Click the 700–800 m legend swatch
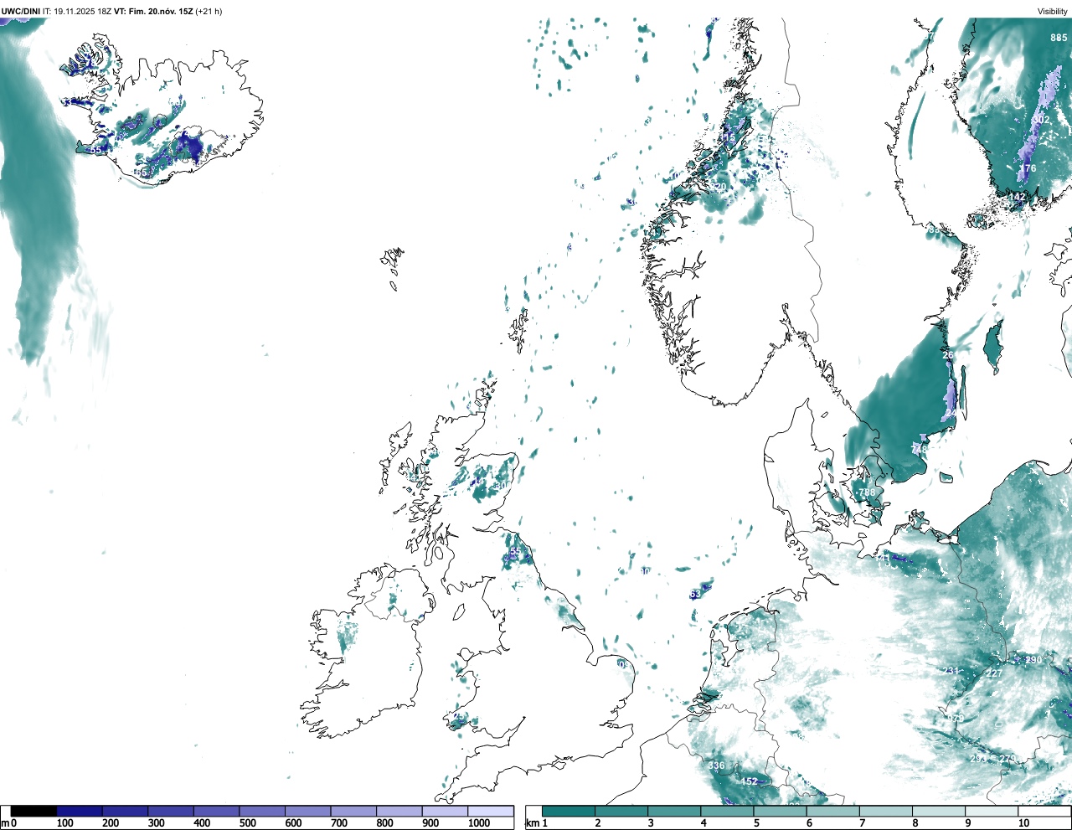This screenshot has width=1072, height=830. (x=353, y=811)
